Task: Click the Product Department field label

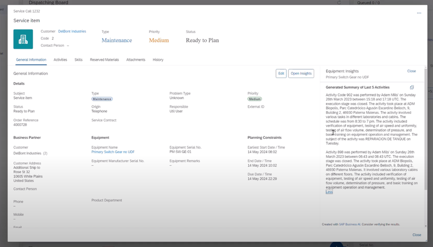Action: point(107,200)
